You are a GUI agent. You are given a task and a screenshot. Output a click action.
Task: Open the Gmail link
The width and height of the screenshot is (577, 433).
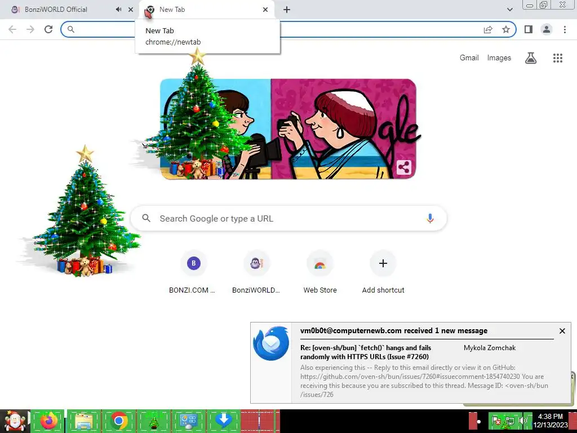(469, 58)
